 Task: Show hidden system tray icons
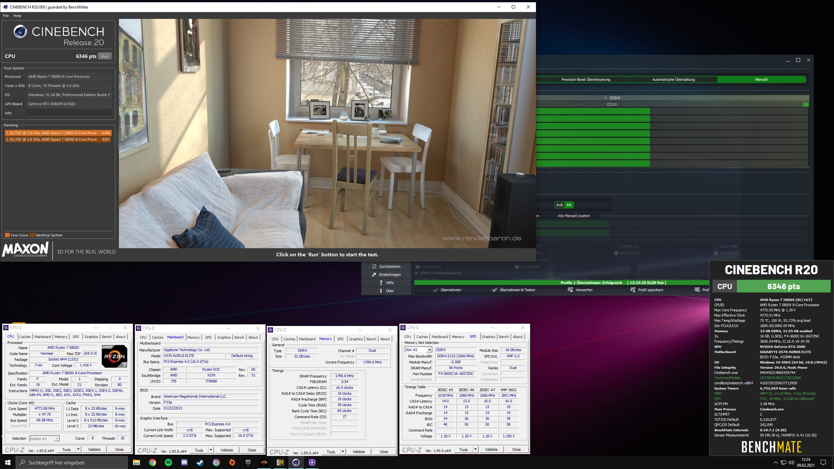[x=775, y=462]
